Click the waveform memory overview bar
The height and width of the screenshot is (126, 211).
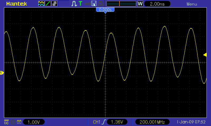[x=121, y=4]
